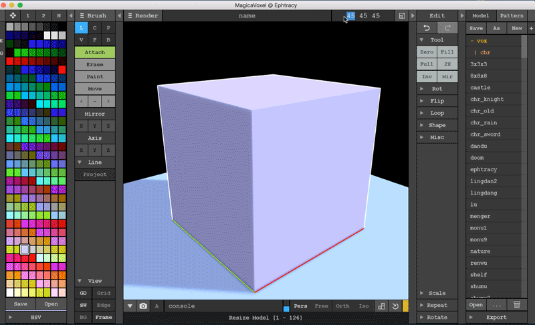Take a screenshot with camera icon
The height and width of the screenshot is (325, 535).
[x=143, y=306]
